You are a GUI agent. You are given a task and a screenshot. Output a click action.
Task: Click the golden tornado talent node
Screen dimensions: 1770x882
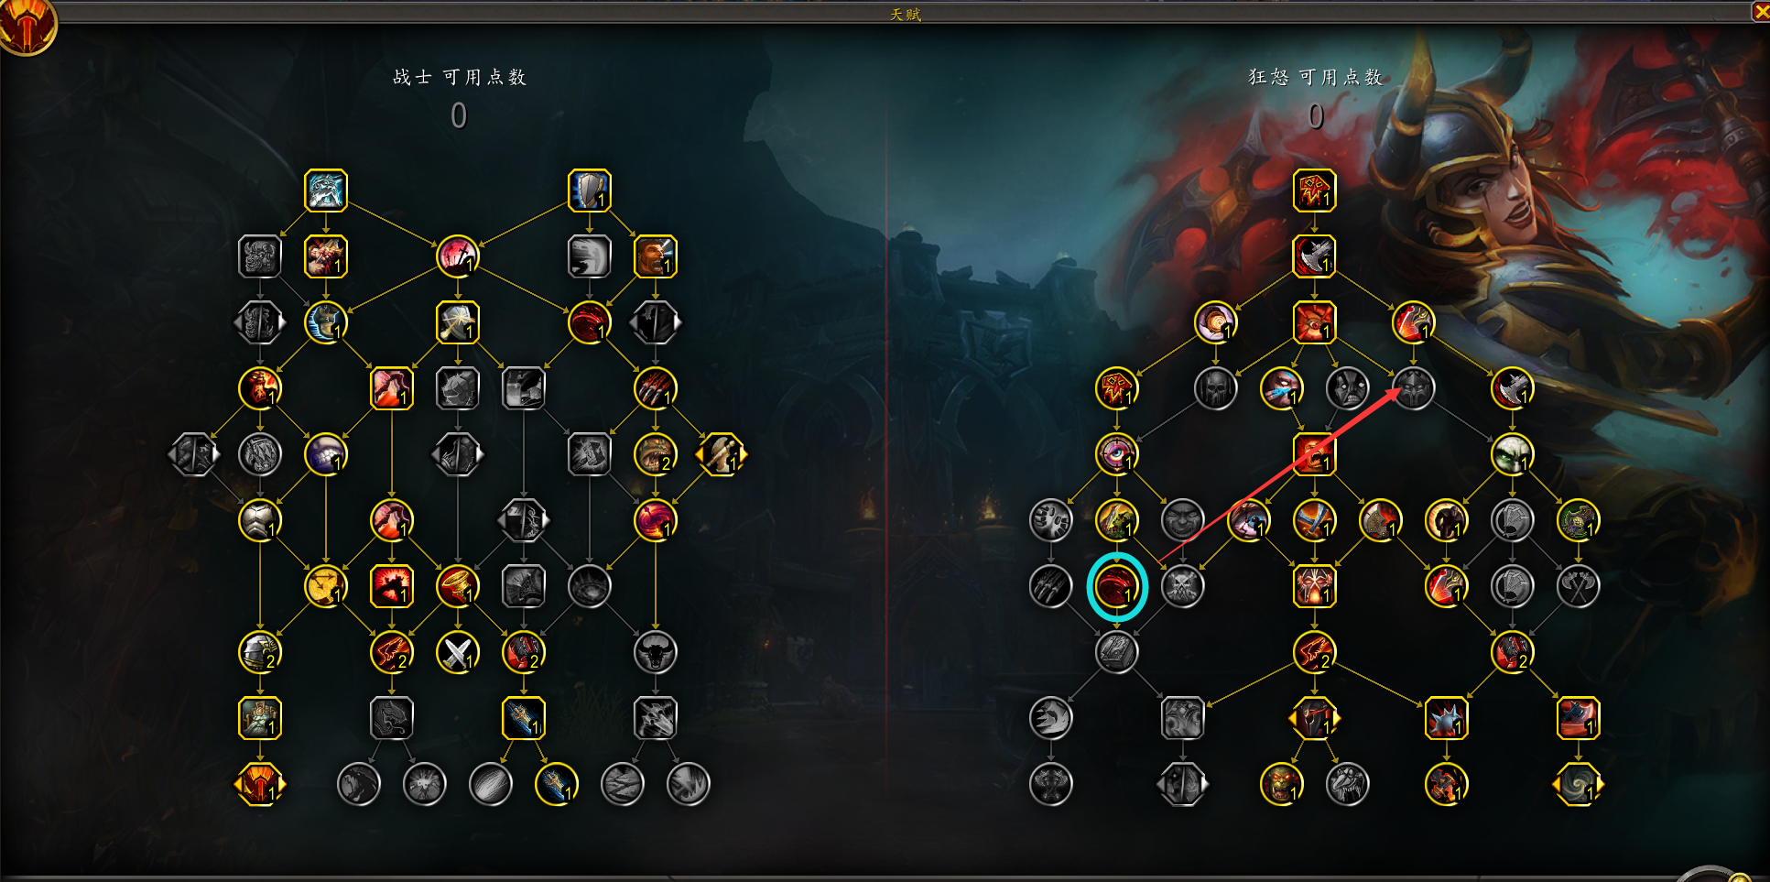(457, 586)
